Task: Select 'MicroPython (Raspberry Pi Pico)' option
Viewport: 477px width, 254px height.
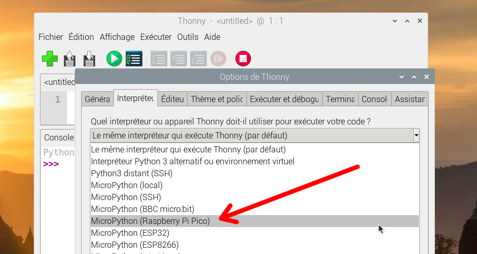Action: click(x=255, y=221)
